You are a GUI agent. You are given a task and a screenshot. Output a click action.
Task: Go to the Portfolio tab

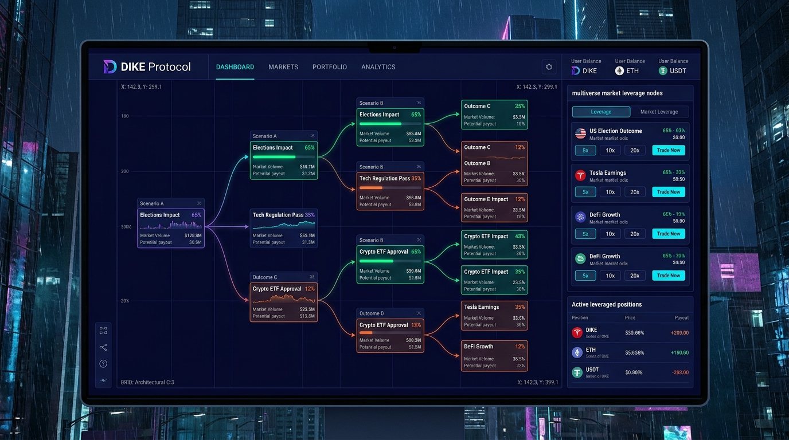tap(330, 67)
